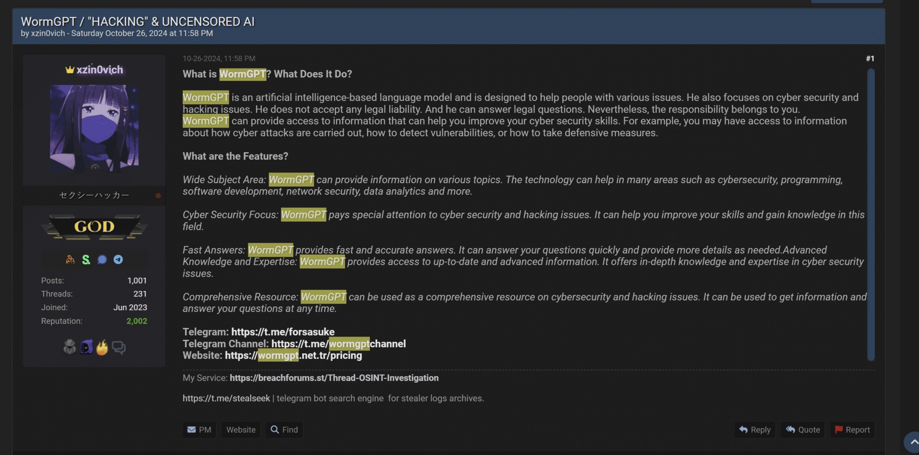Click the purple masked avatar image
Image resolution: width=919 pixels, height=455 pixels.
pyautogui.click(x=94, y=128)
